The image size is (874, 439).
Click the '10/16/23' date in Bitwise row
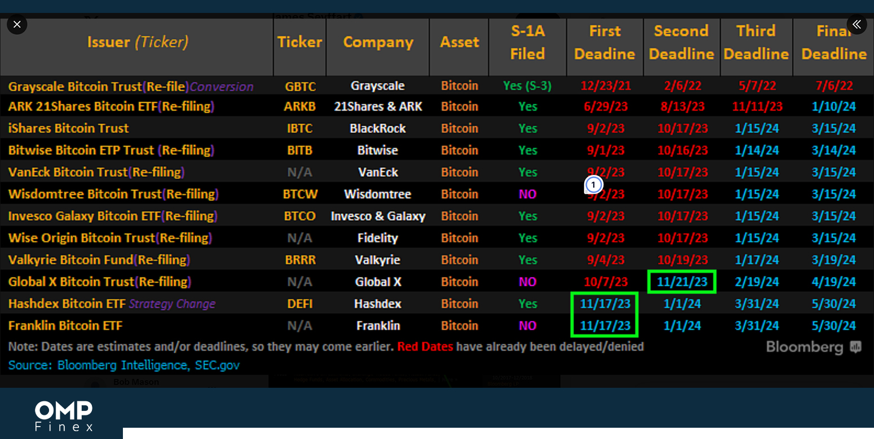[682, 150]
